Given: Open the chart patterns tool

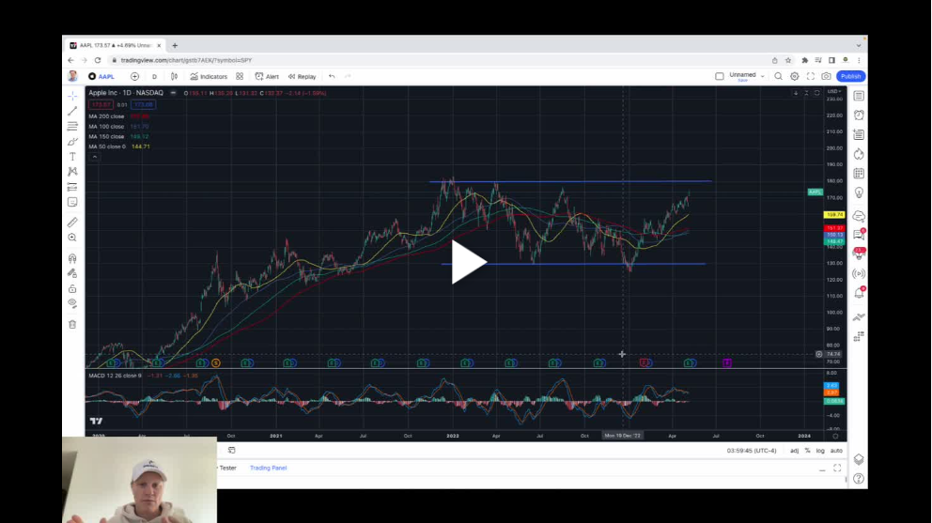Looking at the screenshot, I should [x=72, y=172].
